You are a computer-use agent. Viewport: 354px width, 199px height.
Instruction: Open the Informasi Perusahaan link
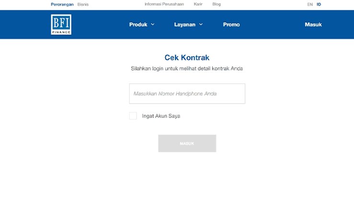pos(164,4)
